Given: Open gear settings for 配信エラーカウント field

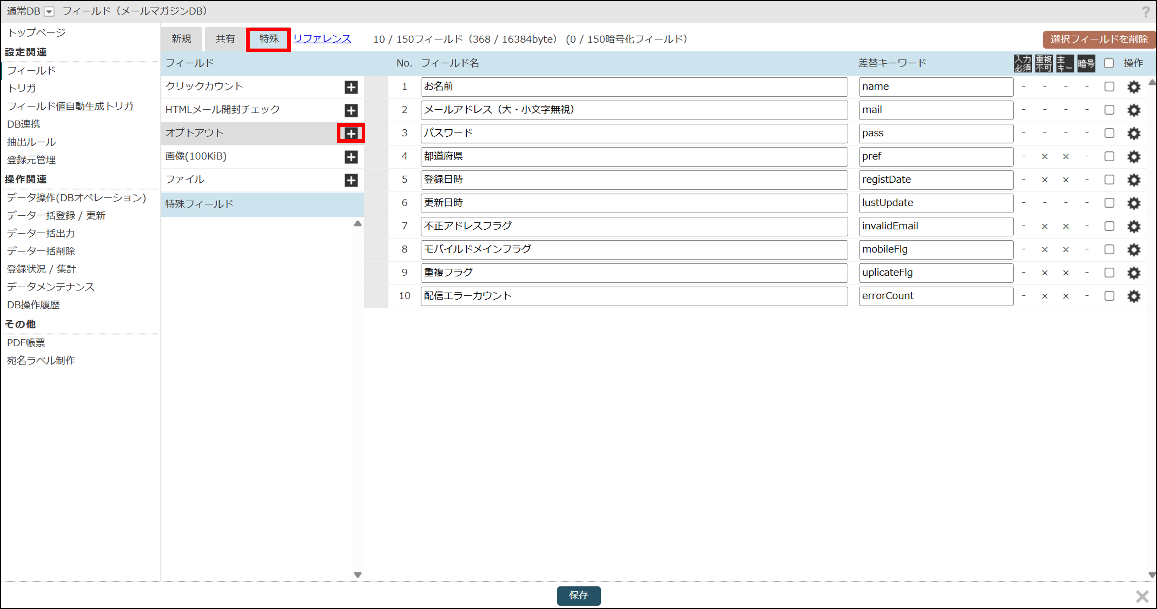Looking at the screenshot, I should coord(1134,296).
